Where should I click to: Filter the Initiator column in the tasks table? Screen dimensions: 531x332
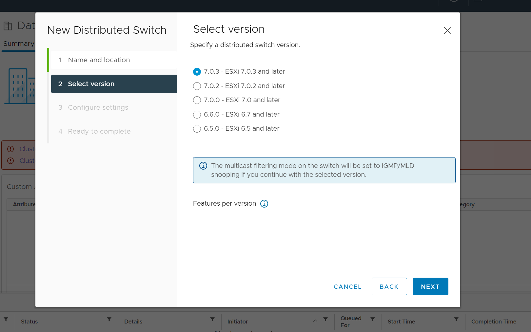coord(325,319)
